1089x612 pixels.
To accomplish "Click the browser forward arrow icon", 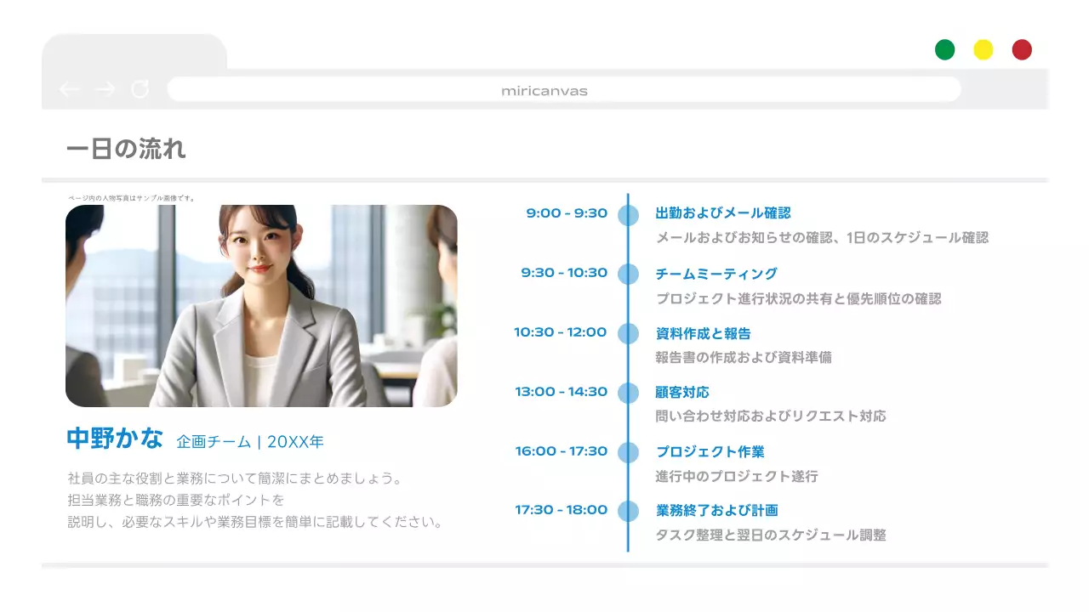I will tap(103, 88).
